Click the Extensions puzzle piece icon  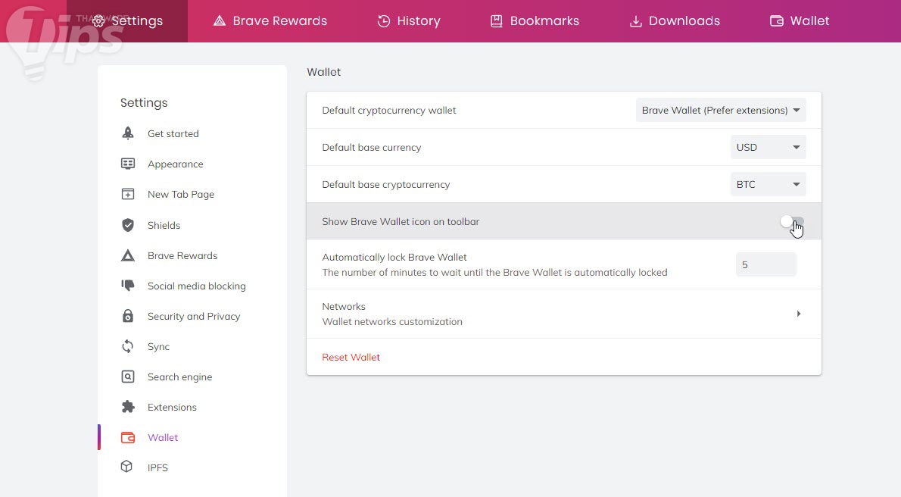[x=128, y=407]
